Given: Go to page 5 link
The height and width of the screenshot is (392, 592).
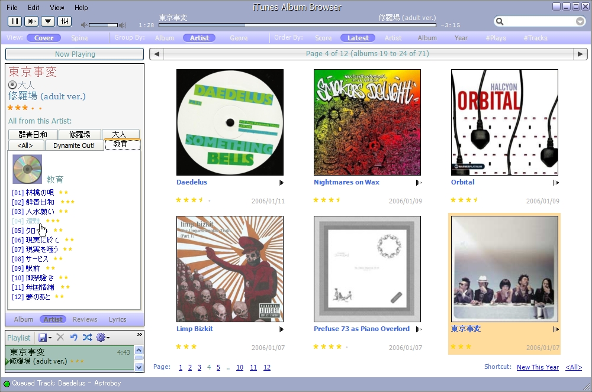Looking at the screenshot, I should (218, 367).
